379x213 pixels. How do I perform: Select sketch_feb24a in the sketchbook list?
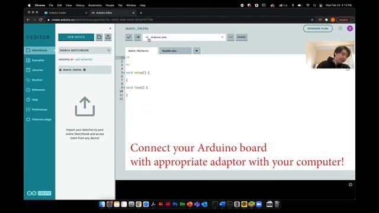click(x=85, y=70)
